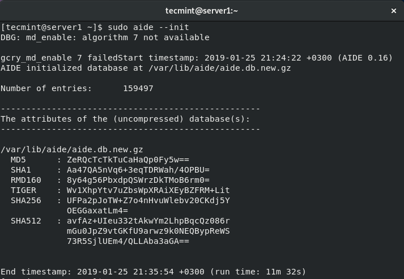
Task: Close the terminal window
Action: click(x=394, y=11)
